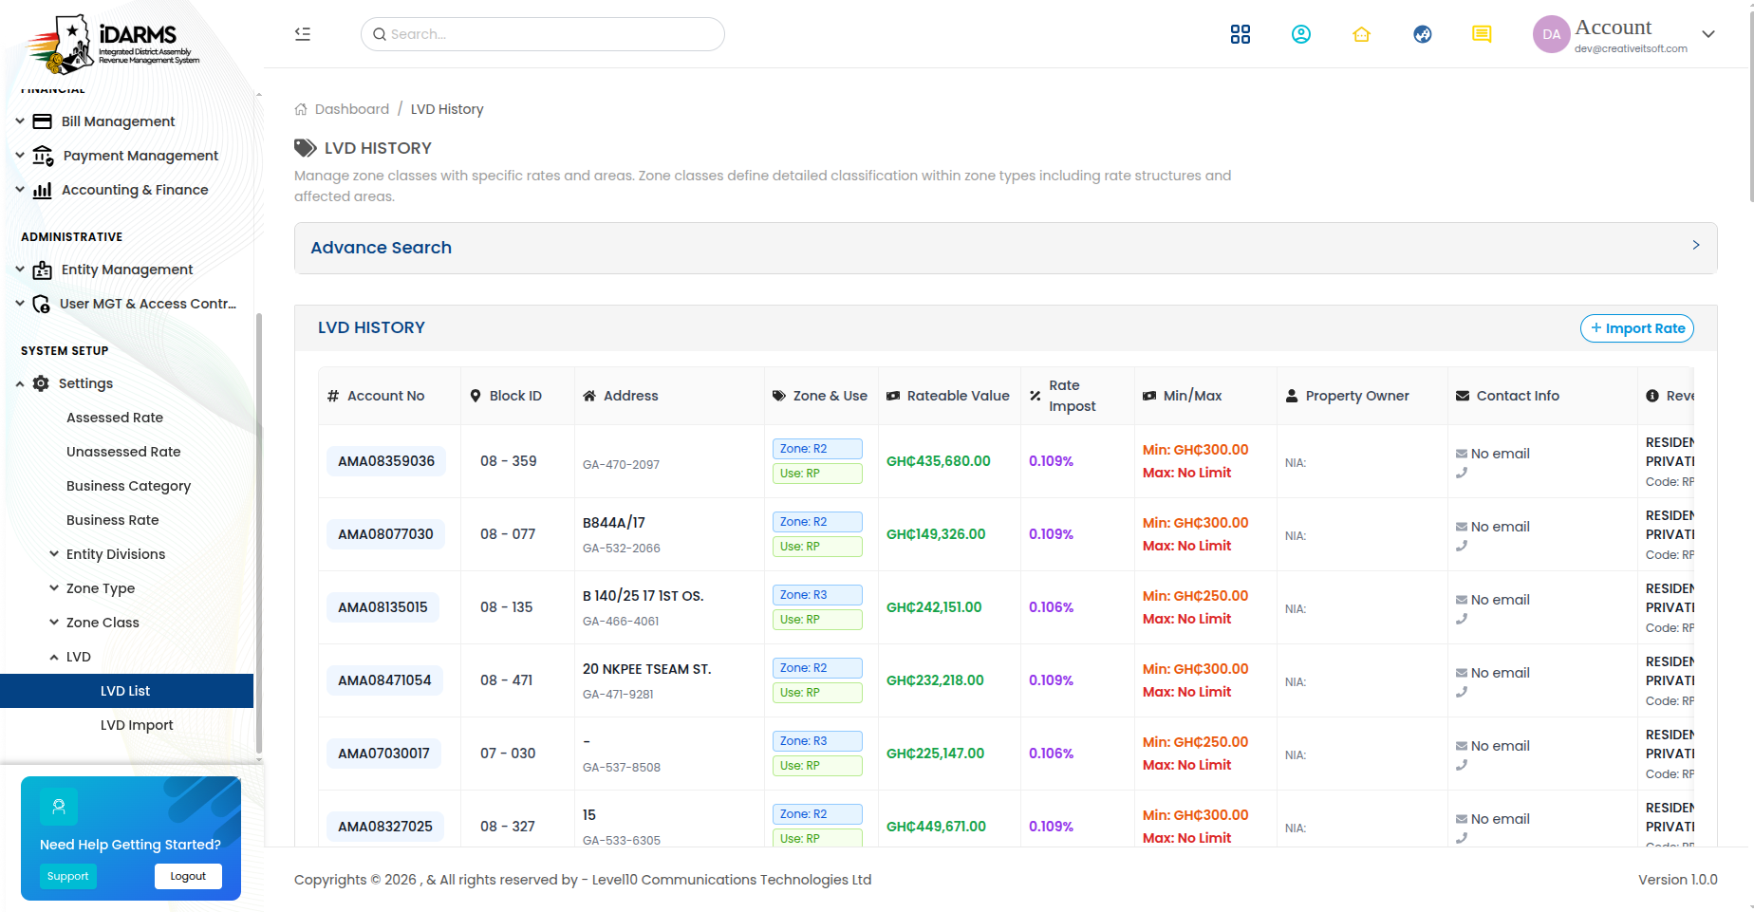1754x912 pixels.
Task: Click the Support button
Action: pyautogui.click(x=68, y=876)
